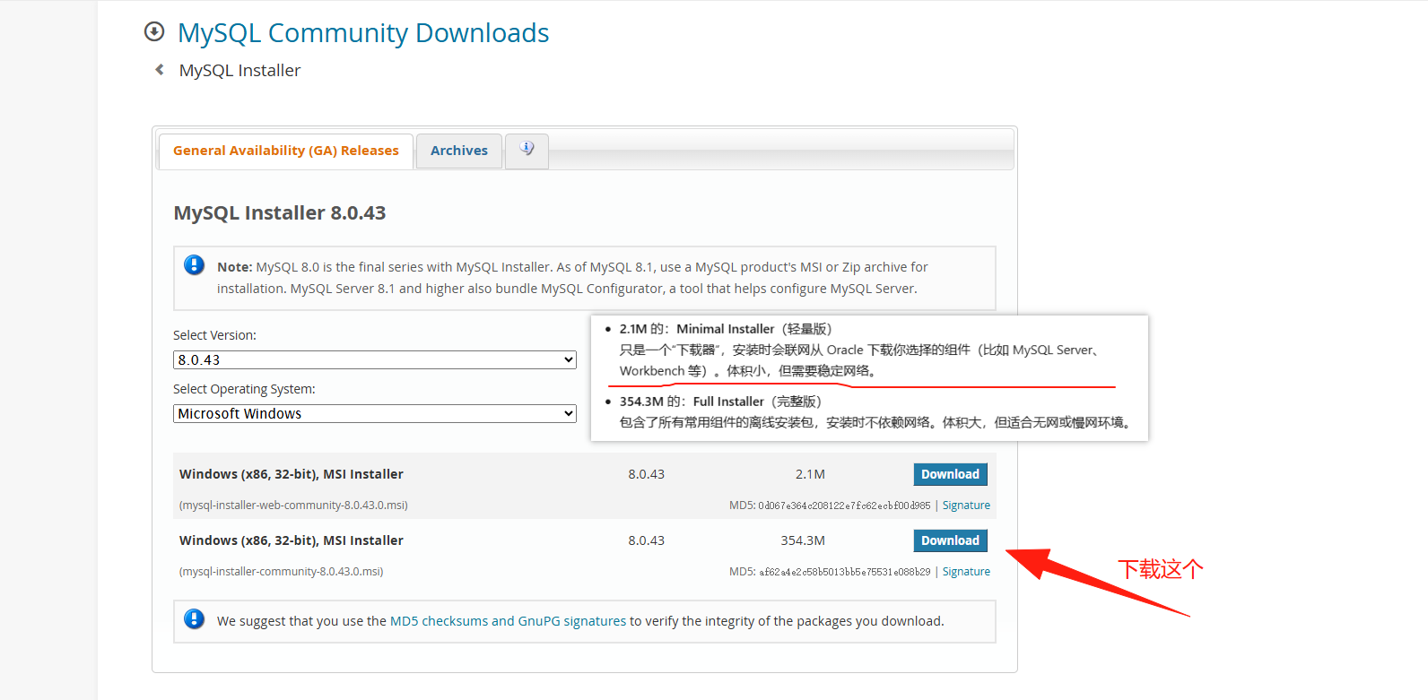Click the MySQL Installer 8.0.43 heading

coord(280,213)
